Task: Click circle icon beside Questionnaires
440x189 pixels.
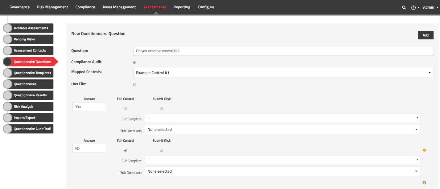Action: pos(7,84)
